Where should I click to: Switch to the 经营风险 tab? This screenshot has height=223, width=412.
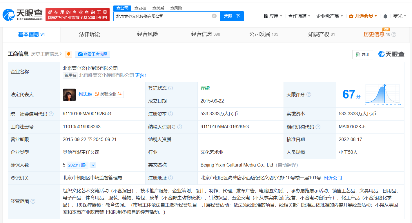[x=148, y=34]
